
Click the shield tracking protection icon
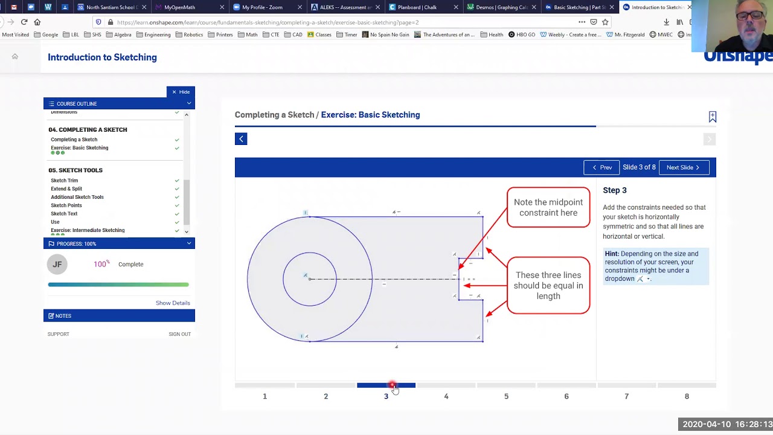98,22
